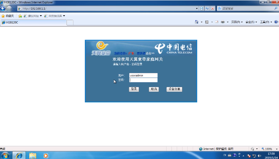Click the Internet zone globe in status bar
Screen dimensions: 279x159
click(x=201, y=149)
